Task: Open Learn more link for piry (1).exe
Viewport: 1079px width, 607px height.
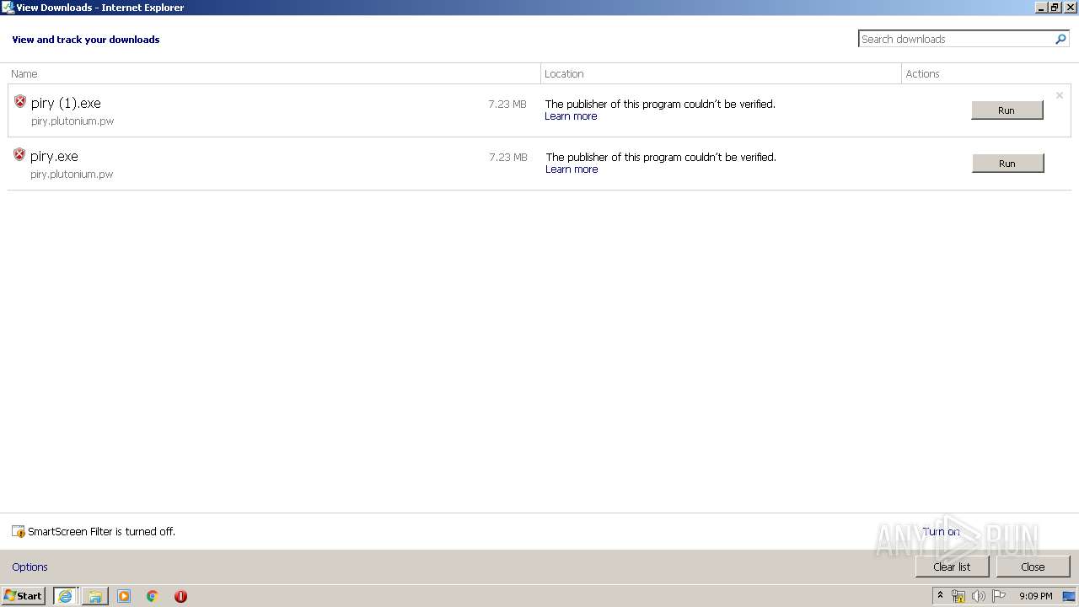Action: pyautogui.click(x=571, y=116)
